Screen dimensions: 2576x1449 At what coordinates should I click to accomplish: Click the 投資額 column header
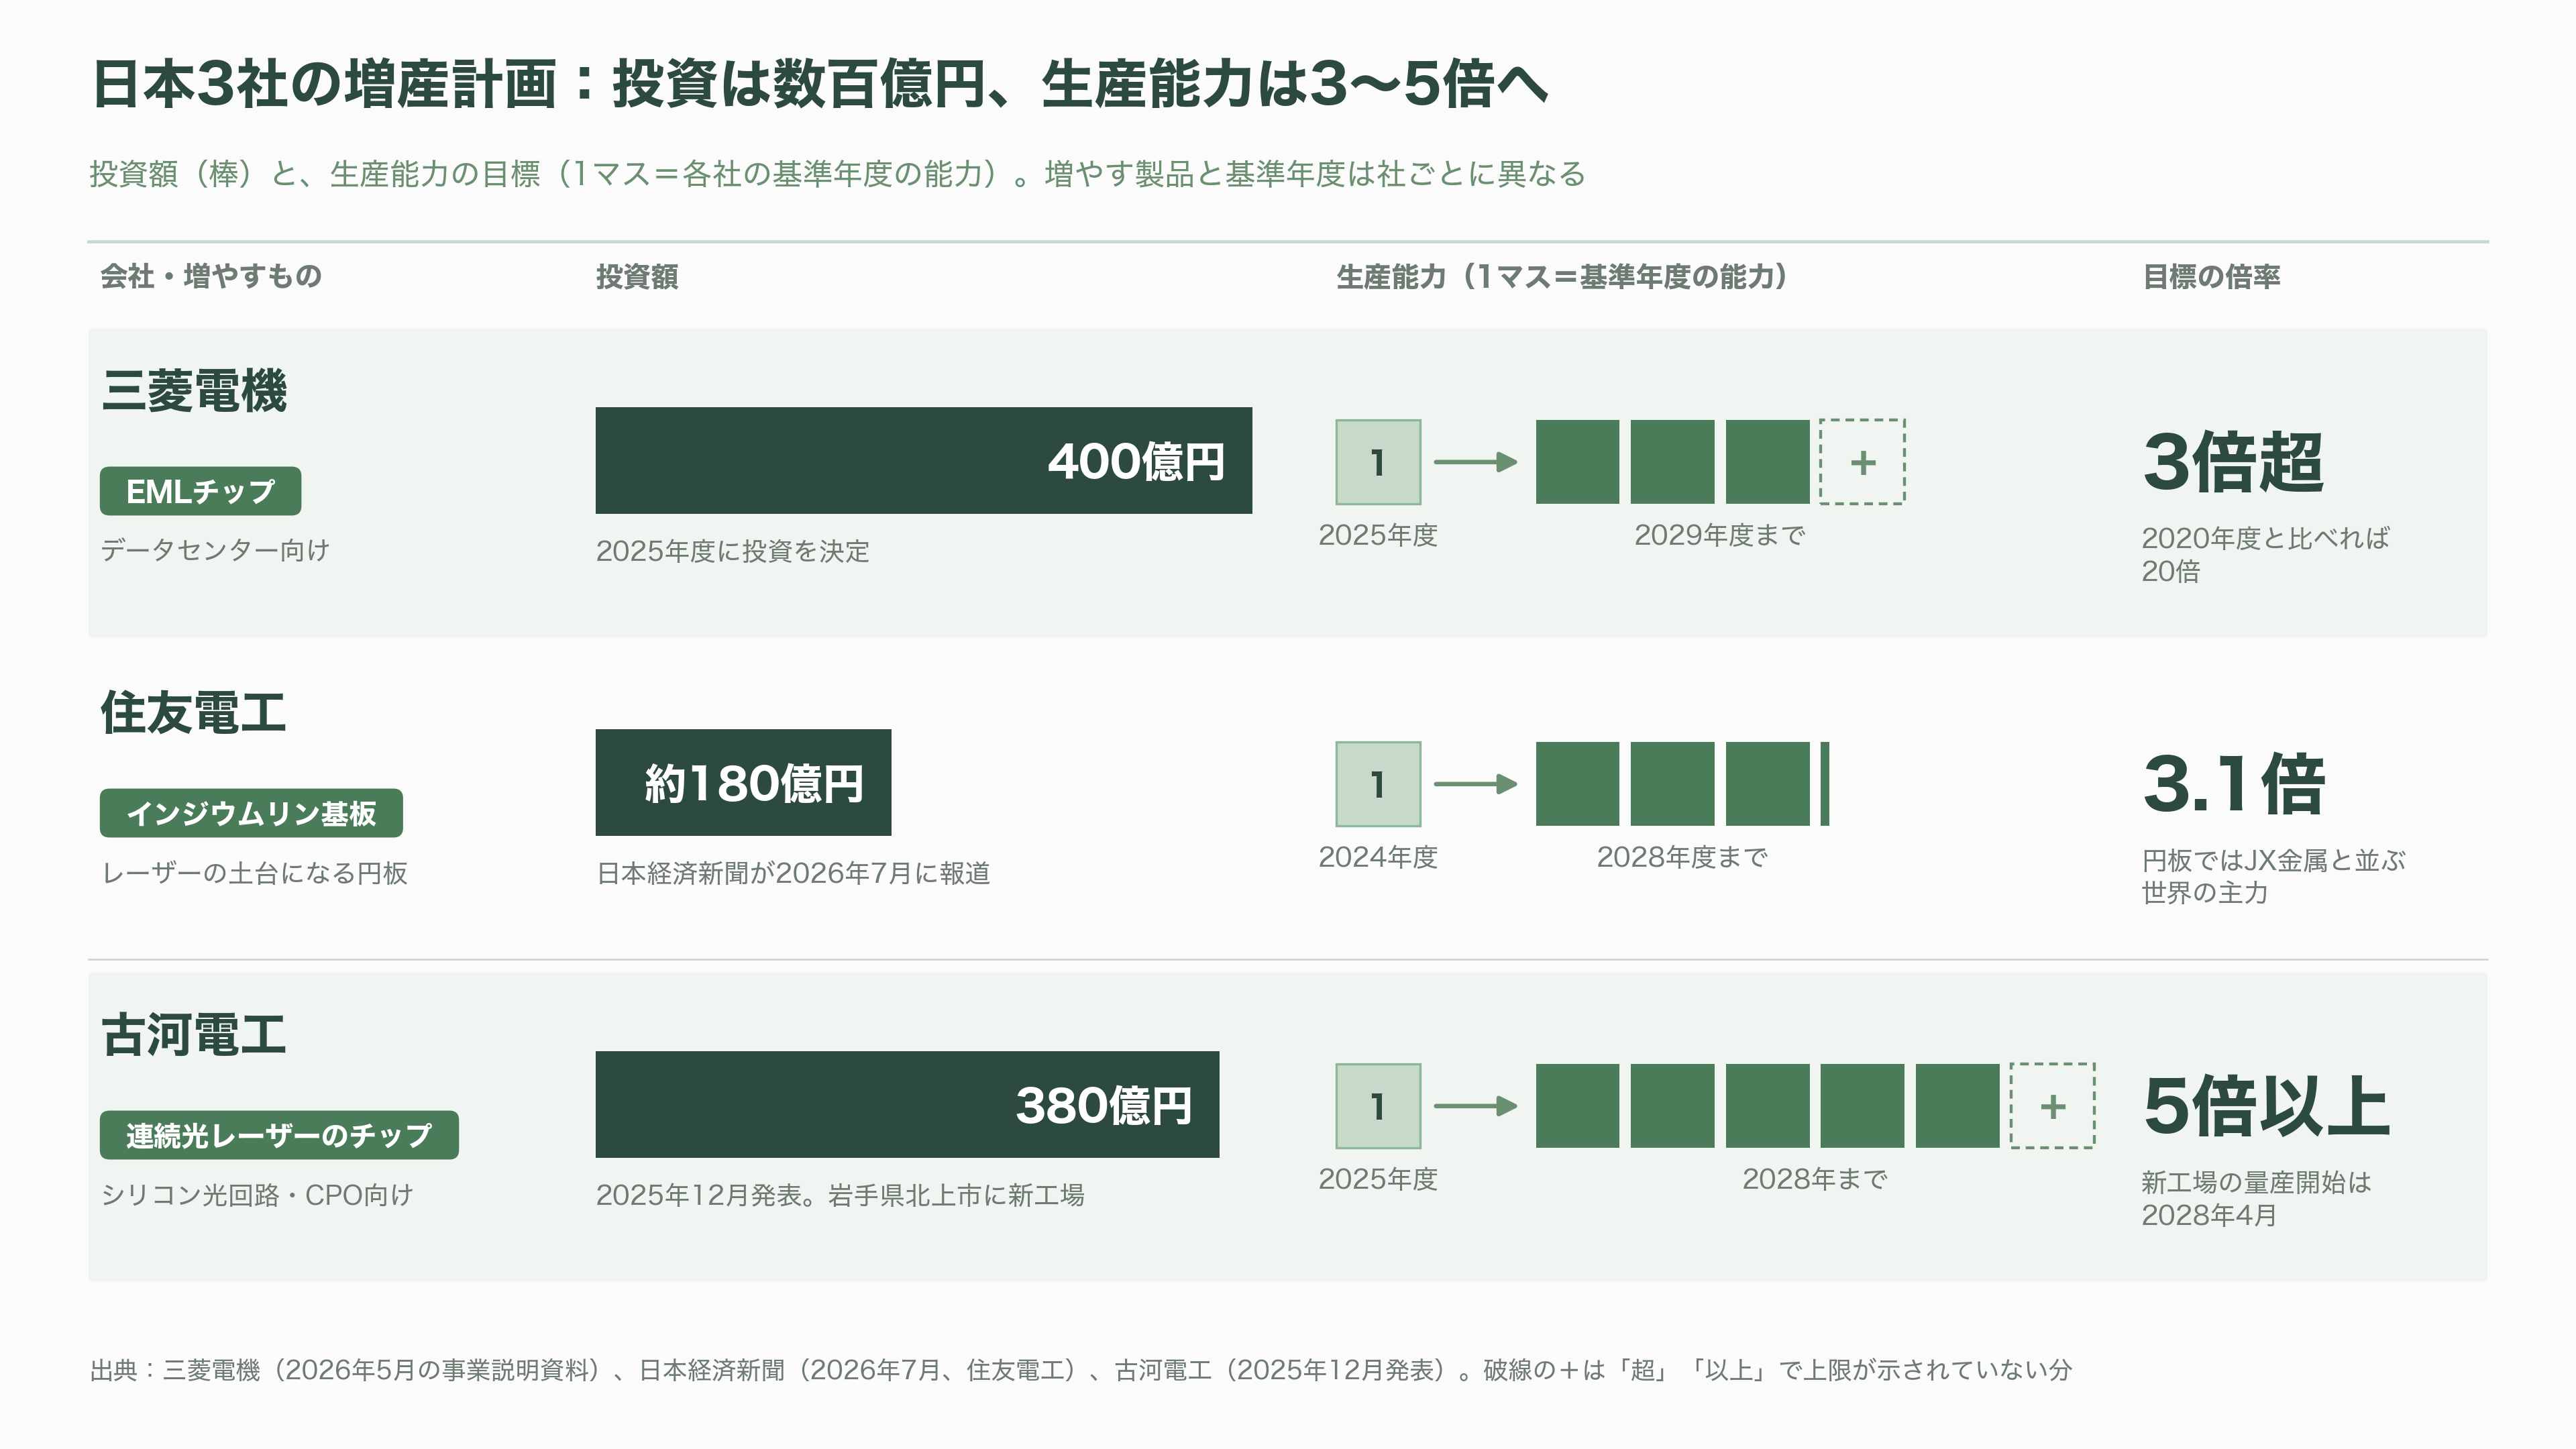[637, 277]
